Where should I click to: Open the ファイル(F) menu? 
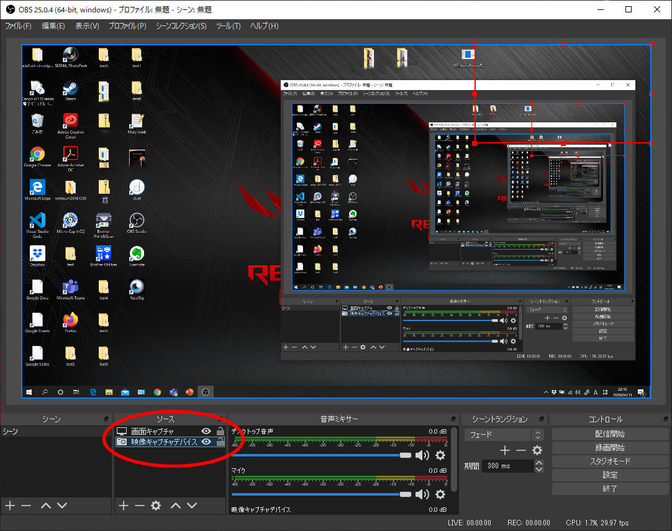point(18,25)
